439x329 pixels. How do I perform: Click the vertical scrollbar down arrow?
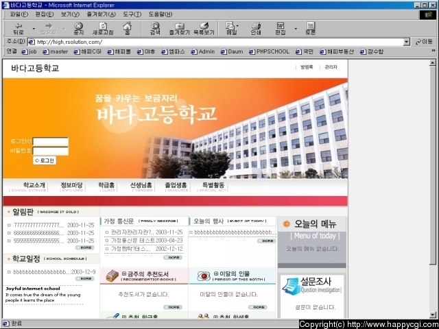(x=433, y=315)
